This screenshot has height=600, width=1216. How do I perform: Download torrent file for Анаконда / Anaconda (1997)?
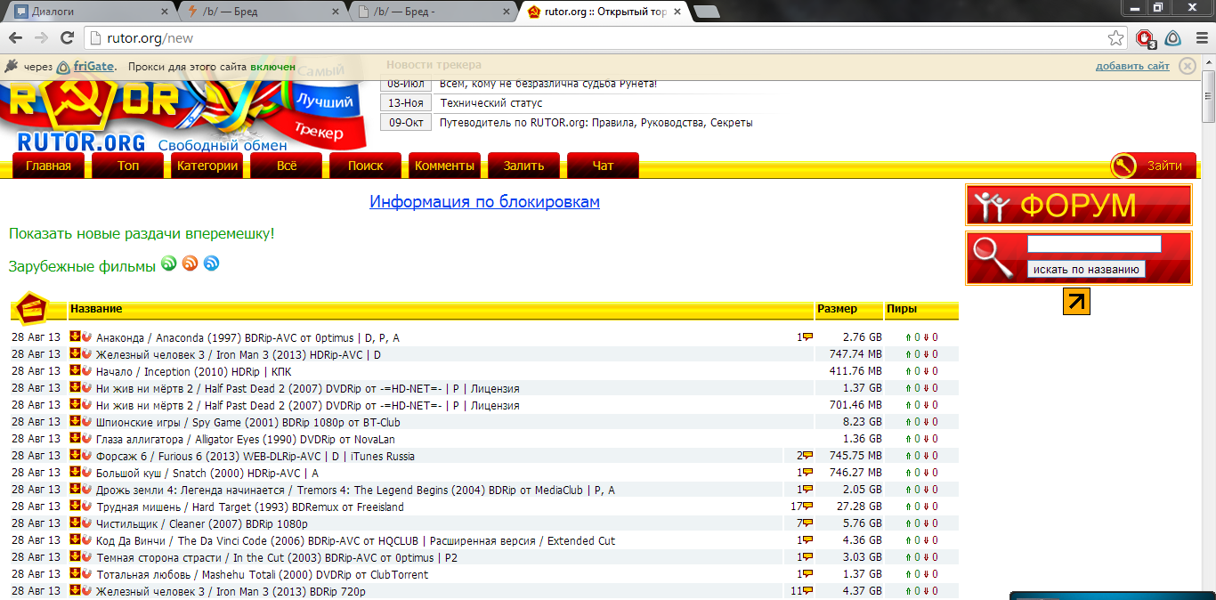pyautogui.click(x=75, y=337)
